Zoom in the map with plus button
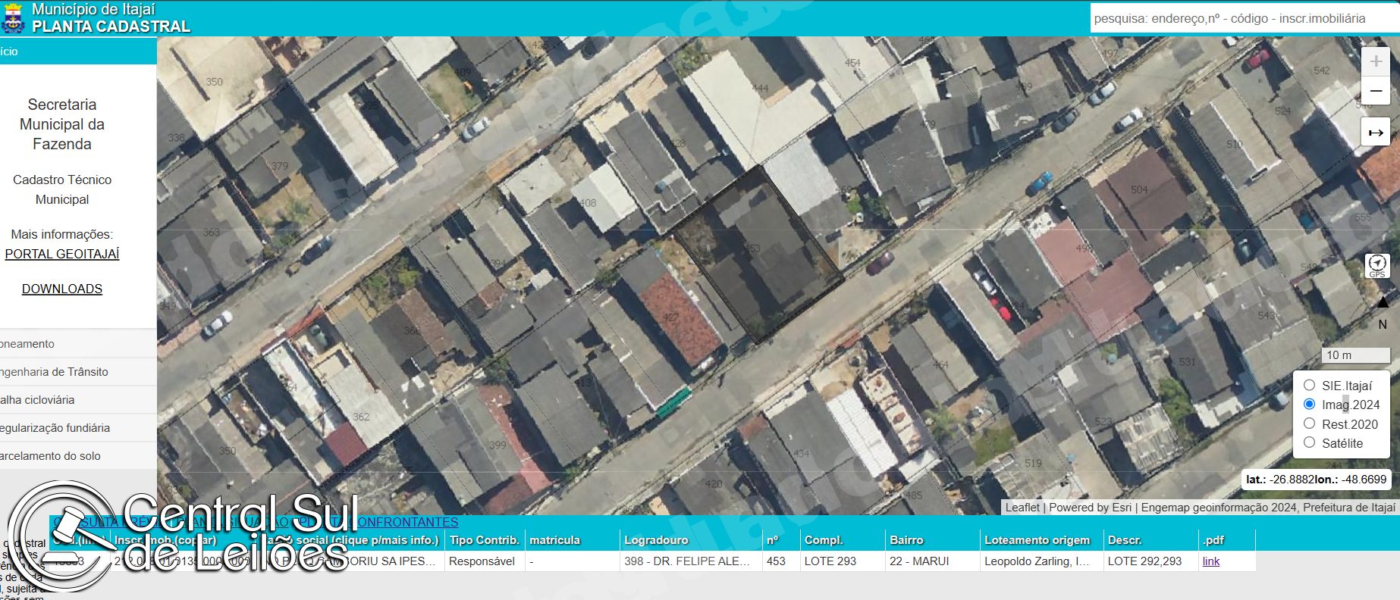The image size is (1400, 600). point(1376,61)
